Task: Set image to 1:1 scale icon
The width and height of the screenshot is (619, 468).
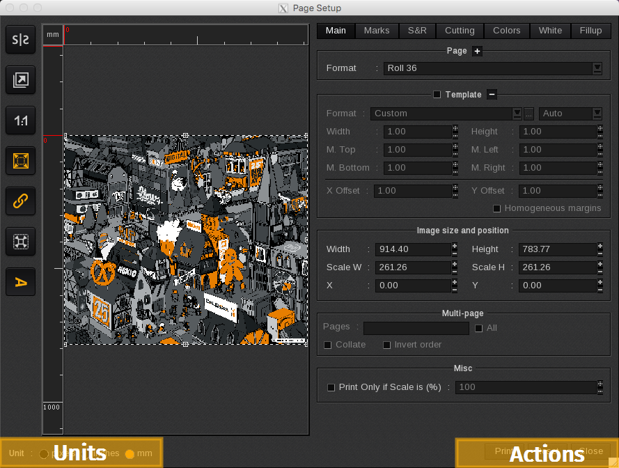Action: pos(21,121)
